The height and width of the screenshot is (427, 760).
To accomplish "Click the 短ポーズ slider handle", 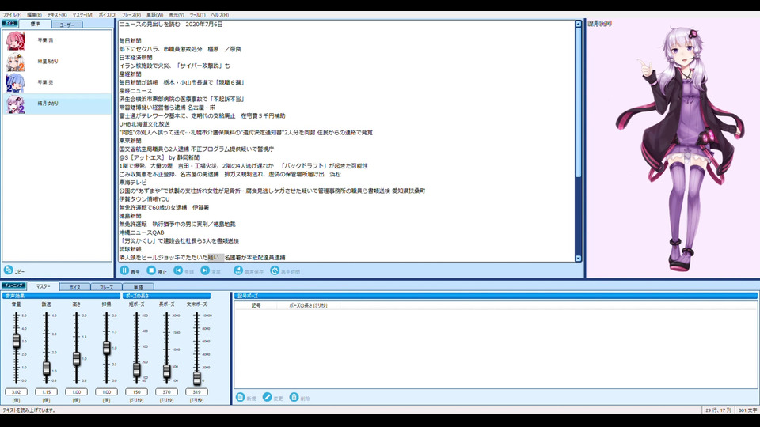I will pyautogui.click(x=137, y=370).
